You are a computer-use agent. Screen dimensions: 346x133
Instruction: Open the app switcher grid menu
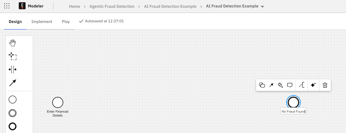coord(7,6)
